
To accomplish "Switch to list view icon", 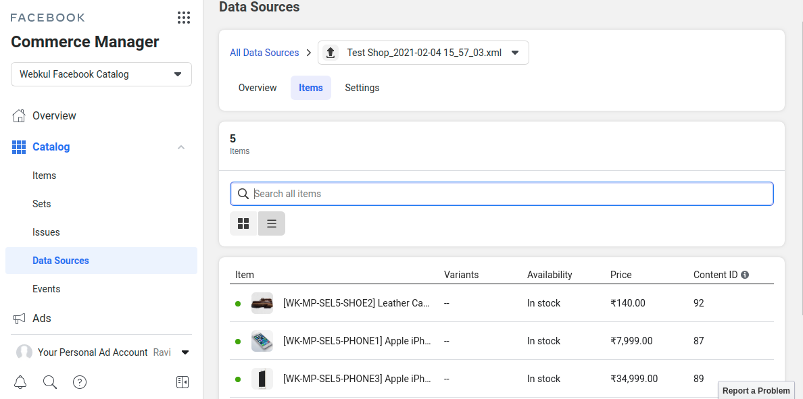I will pyautogui.click(x=272, y=223).
